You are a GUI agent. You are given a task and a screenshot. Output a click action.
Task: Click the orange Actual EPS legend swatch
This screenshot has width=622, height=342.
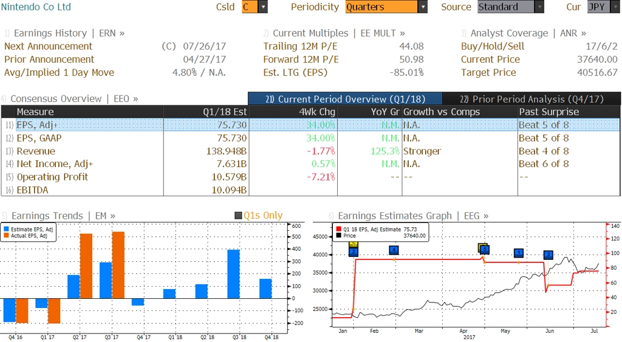pyautogui.click(x=6, y=236)
